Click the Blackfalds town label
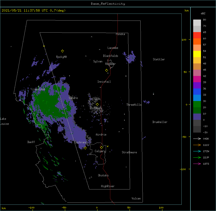216x211 pixels. pyautogui.click(x=111, y=56)
